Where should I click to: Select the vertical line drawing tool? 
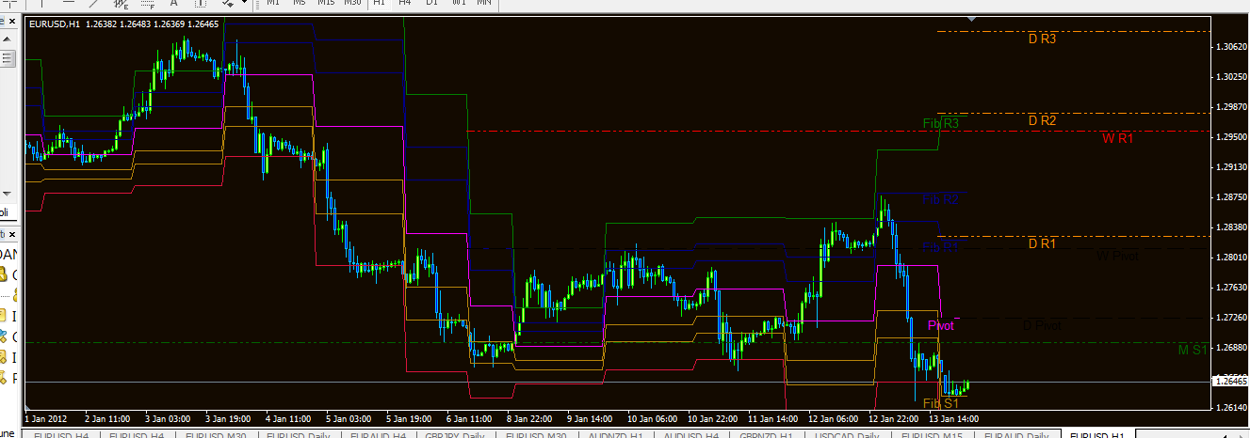pos(41,3)
